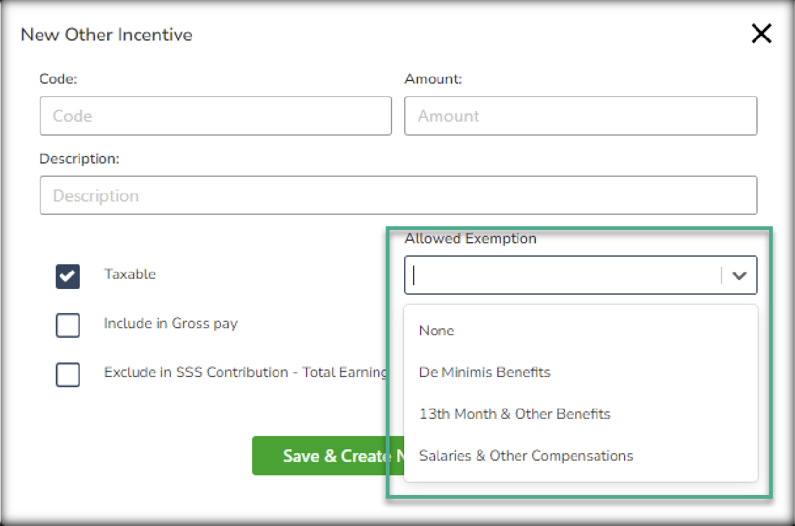Select Salaries & Other Compensations option

(x=526, y=456)
